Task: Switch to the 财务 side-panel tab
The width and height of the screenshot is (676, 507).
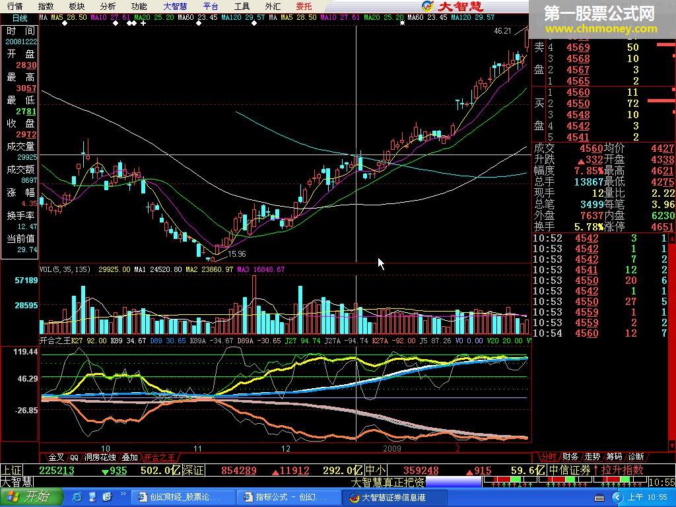Action: (570, 457)
